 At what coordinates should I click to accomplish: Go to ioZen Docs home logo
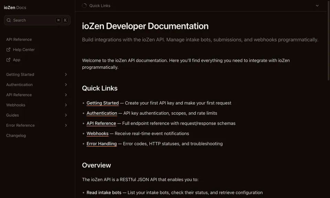[x=15, y=7]
